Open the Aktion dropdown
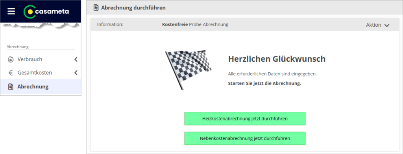 pos(377,25)
